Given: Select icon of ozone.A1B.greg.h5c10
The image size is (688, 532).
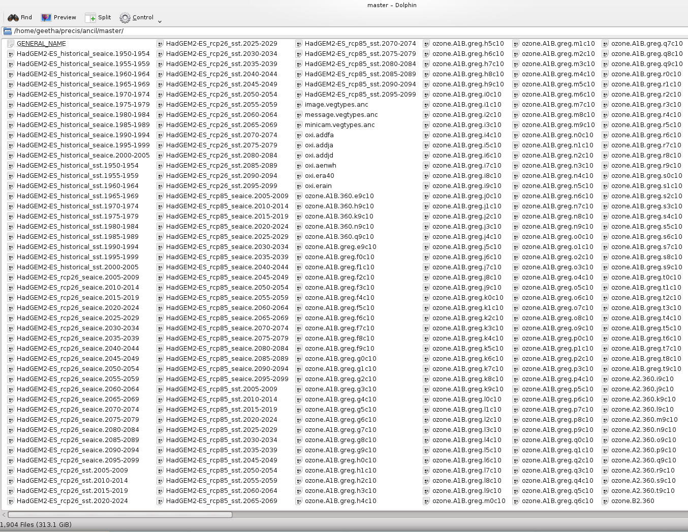Looking at the screenshot, I should (x=426, y=44).
